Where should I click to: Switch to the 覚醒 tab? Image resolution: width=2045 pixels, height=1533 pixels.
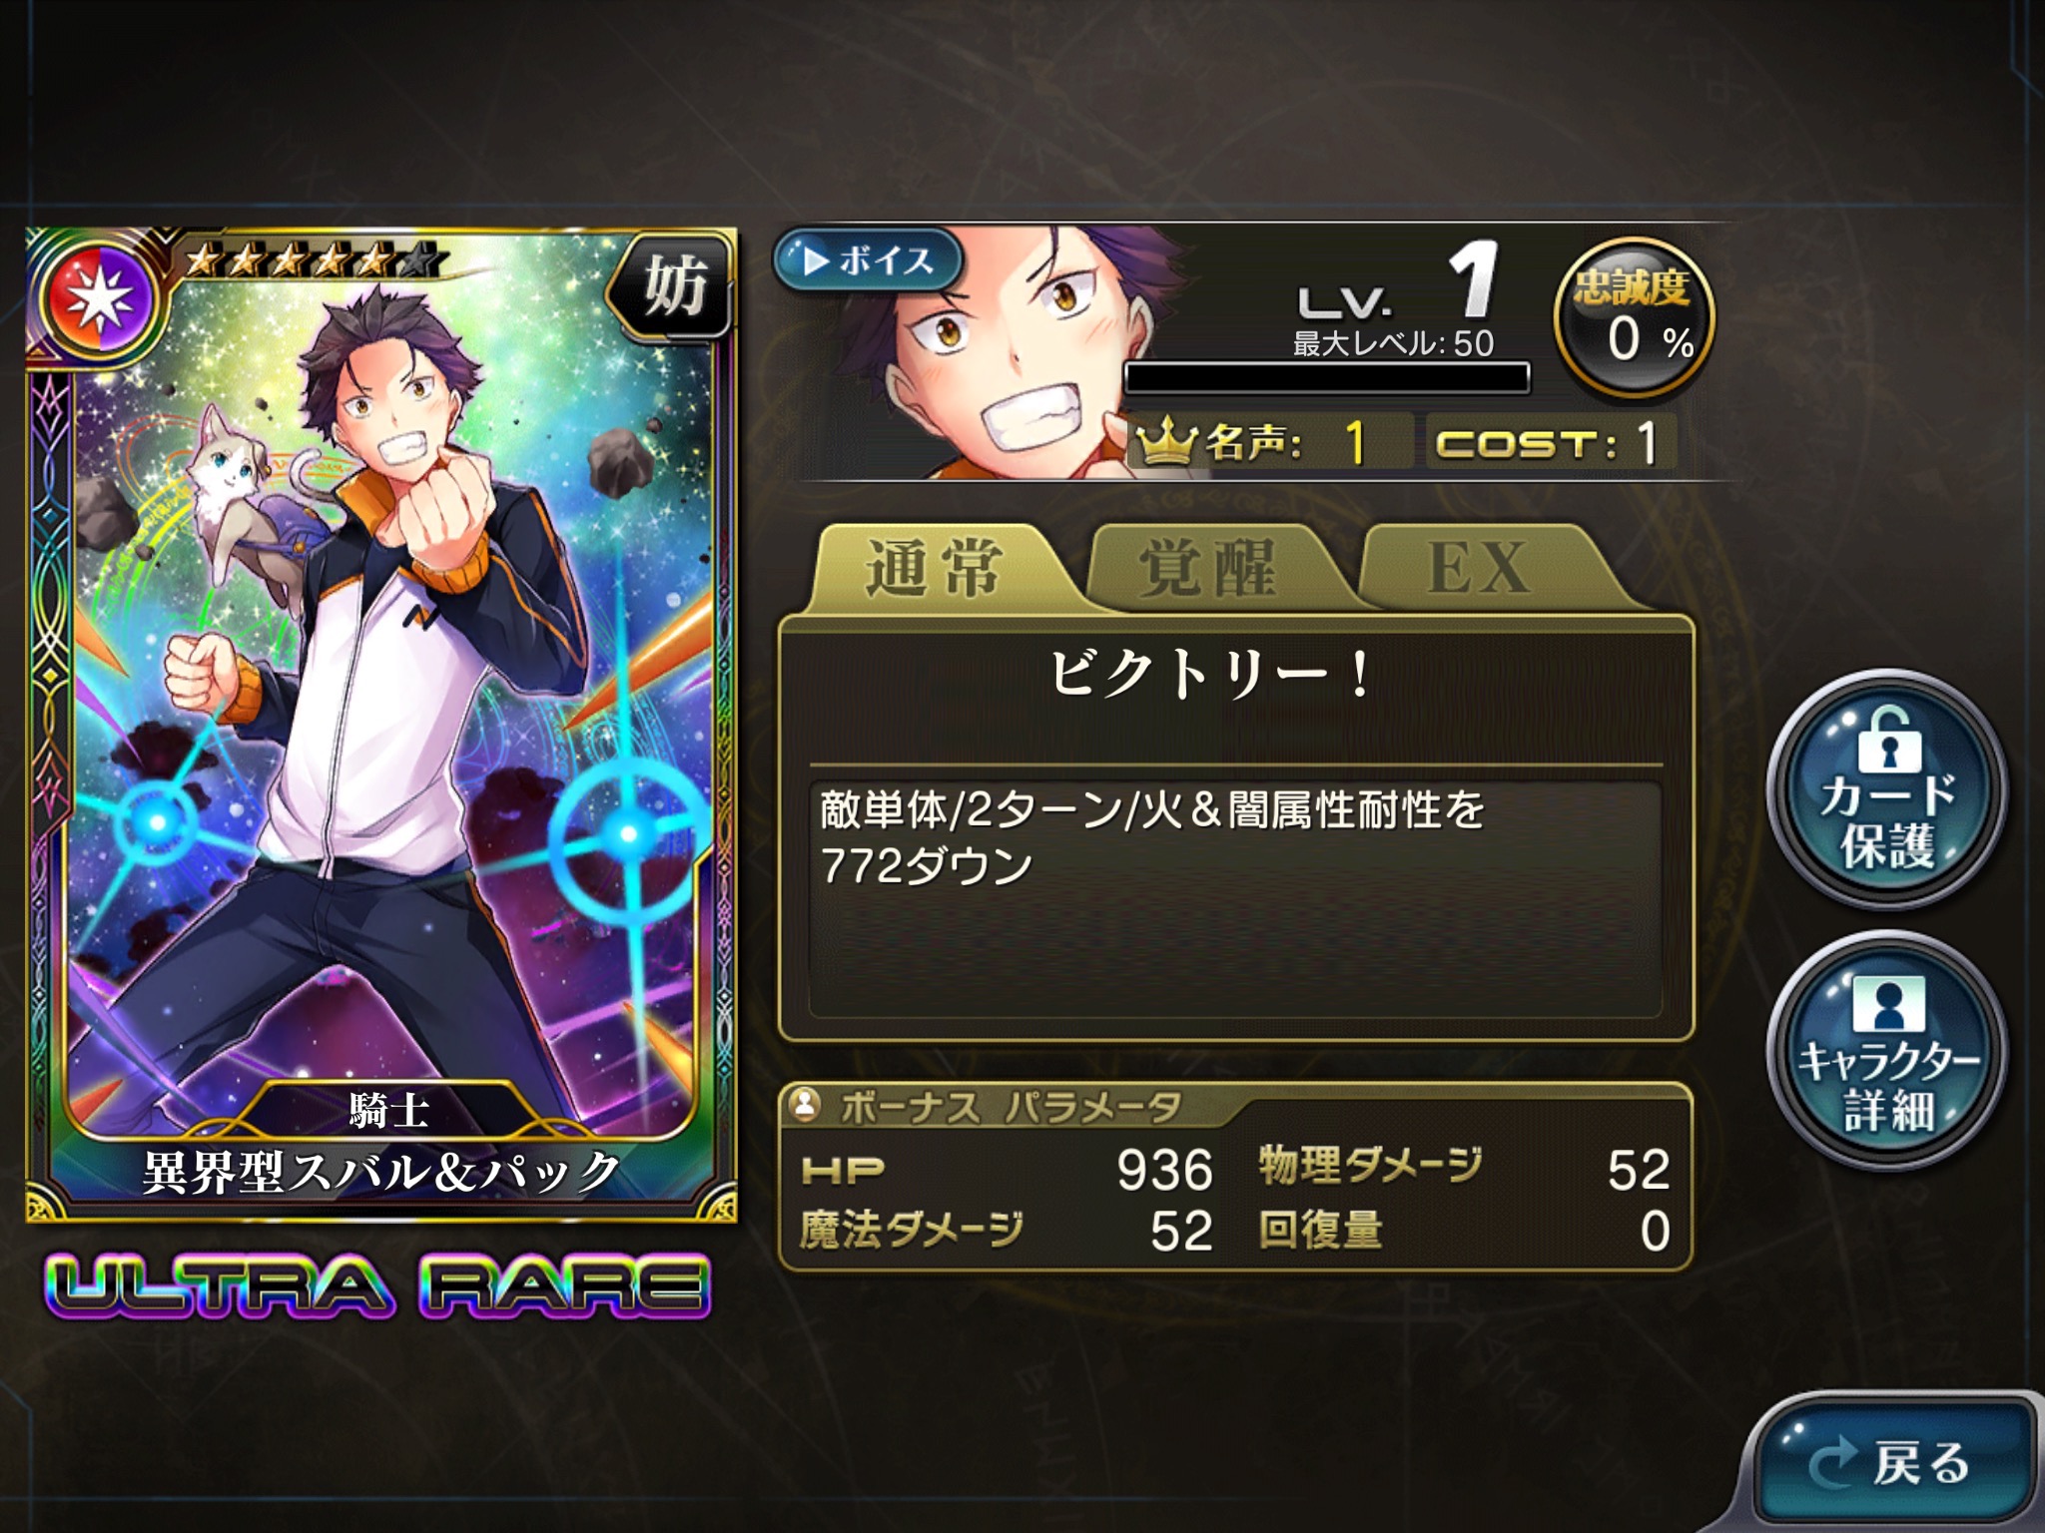1206,567
